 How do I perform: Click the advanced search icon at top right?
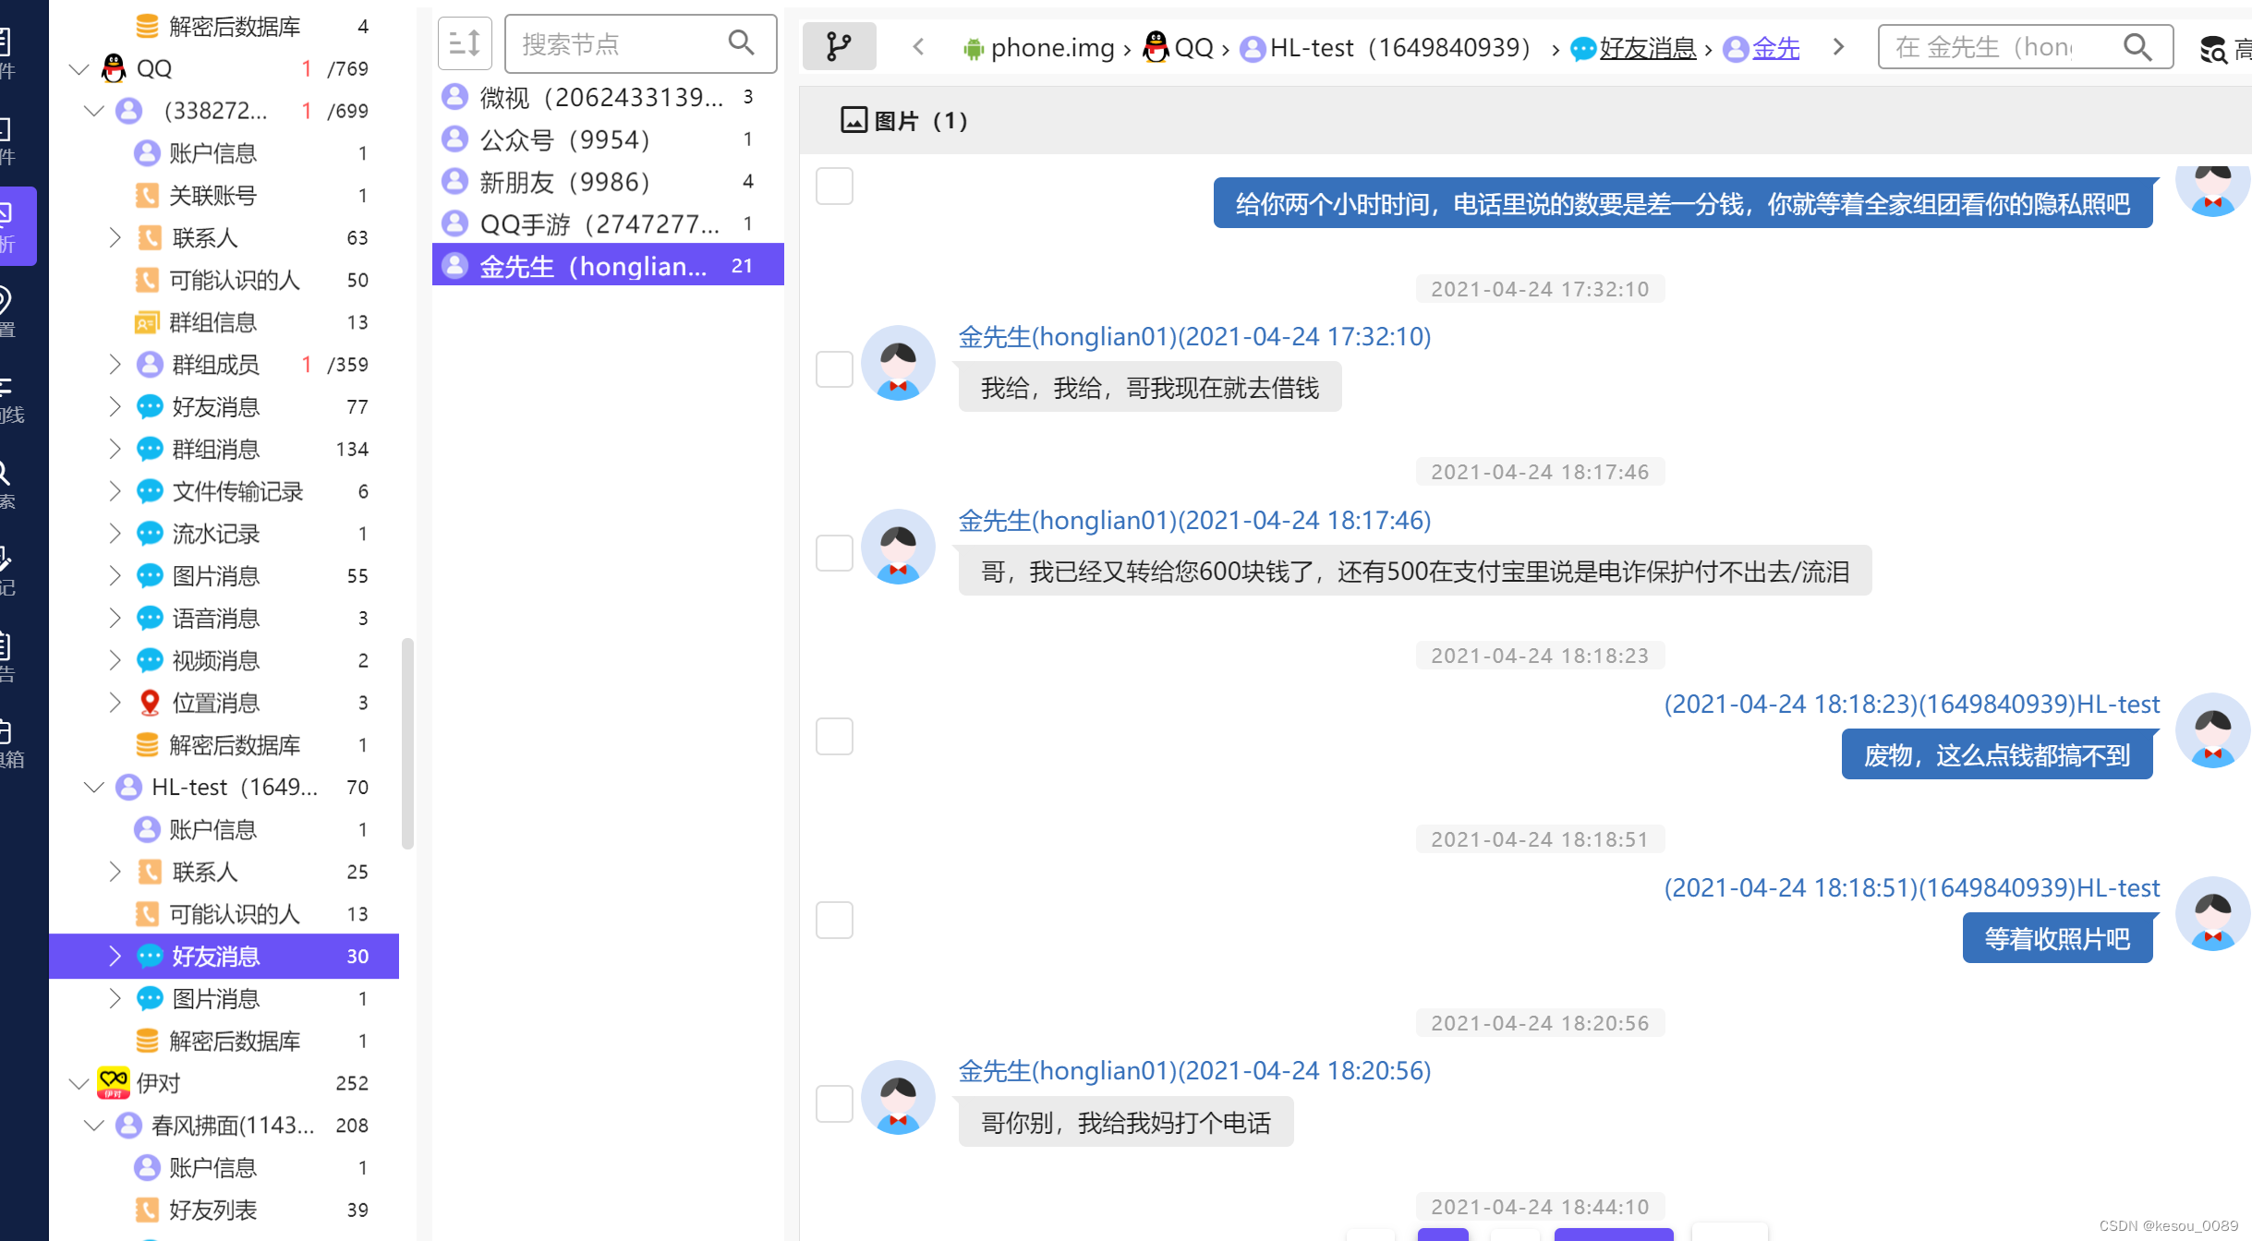click(2212, 48)
